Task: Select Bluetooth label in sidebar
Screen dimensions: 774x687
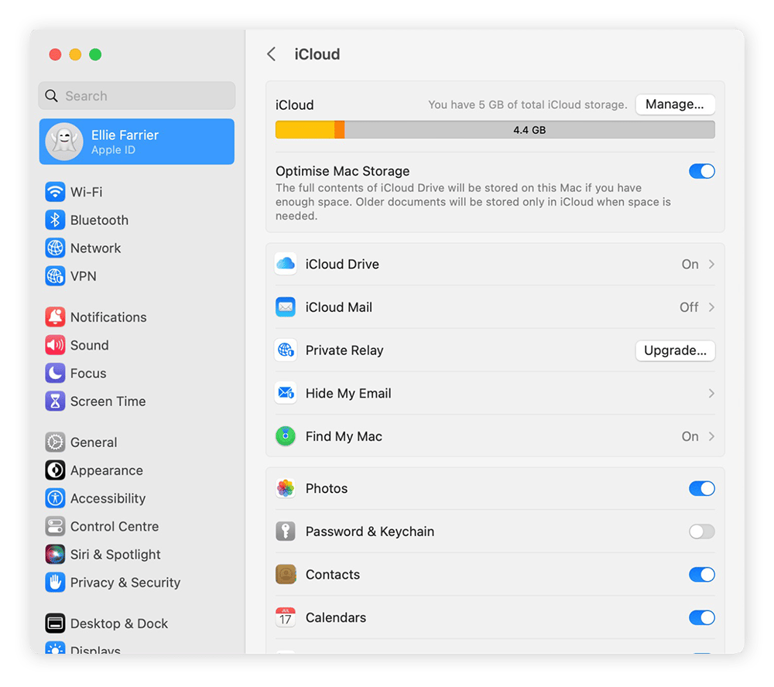Action: (x=99, y=220)
